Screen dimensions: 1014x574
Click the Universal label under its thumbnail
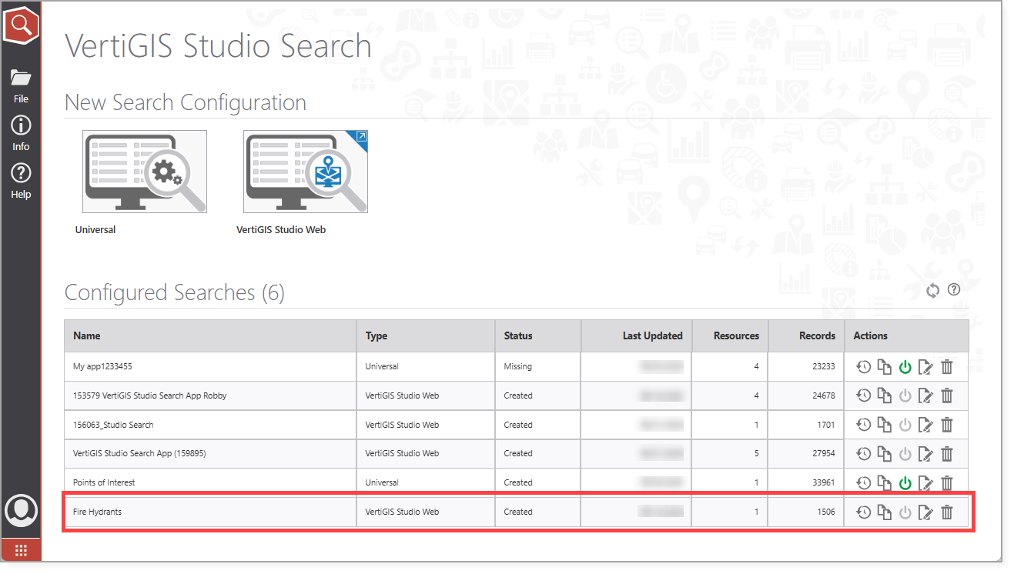coord(95,229)
